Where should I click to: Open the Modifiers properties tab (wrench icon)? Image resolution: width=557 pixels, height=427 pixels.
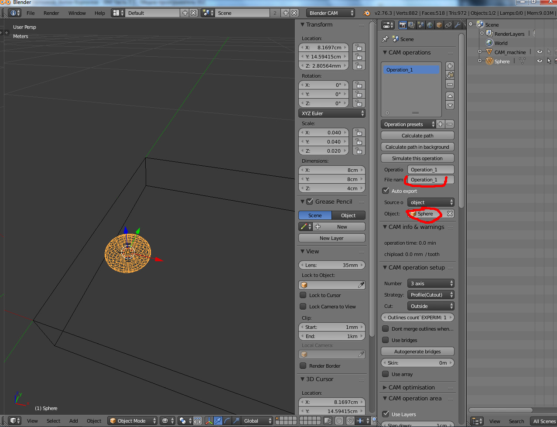coord(457,25)
